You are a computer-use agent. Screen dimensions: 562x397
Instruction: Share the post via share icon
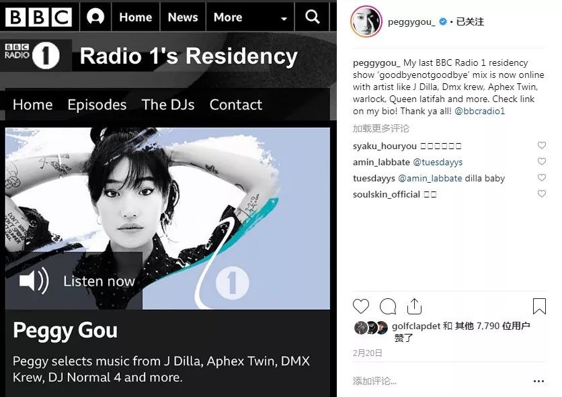[414, 306]
